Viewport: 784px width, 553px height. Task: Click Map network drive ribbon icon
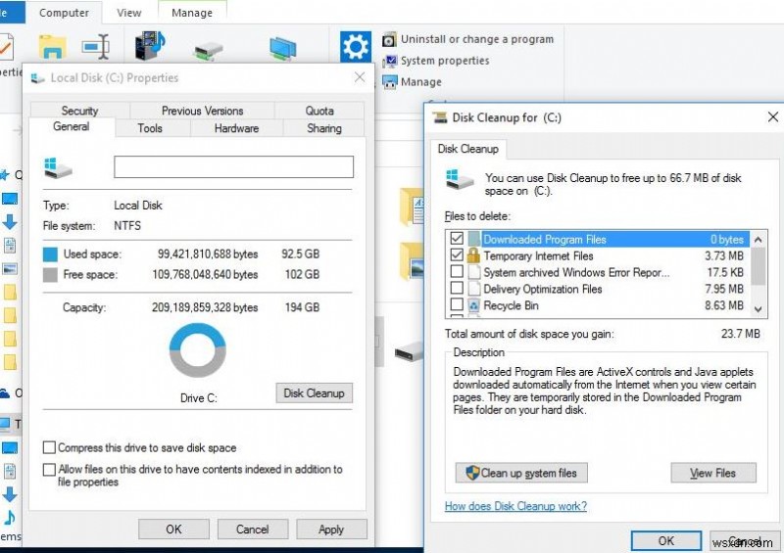tap(208, 51)
